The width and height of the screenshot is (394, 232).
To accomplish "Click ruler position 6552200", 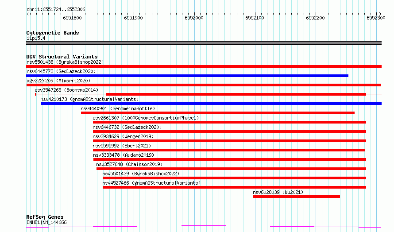I will pos(315,18).
